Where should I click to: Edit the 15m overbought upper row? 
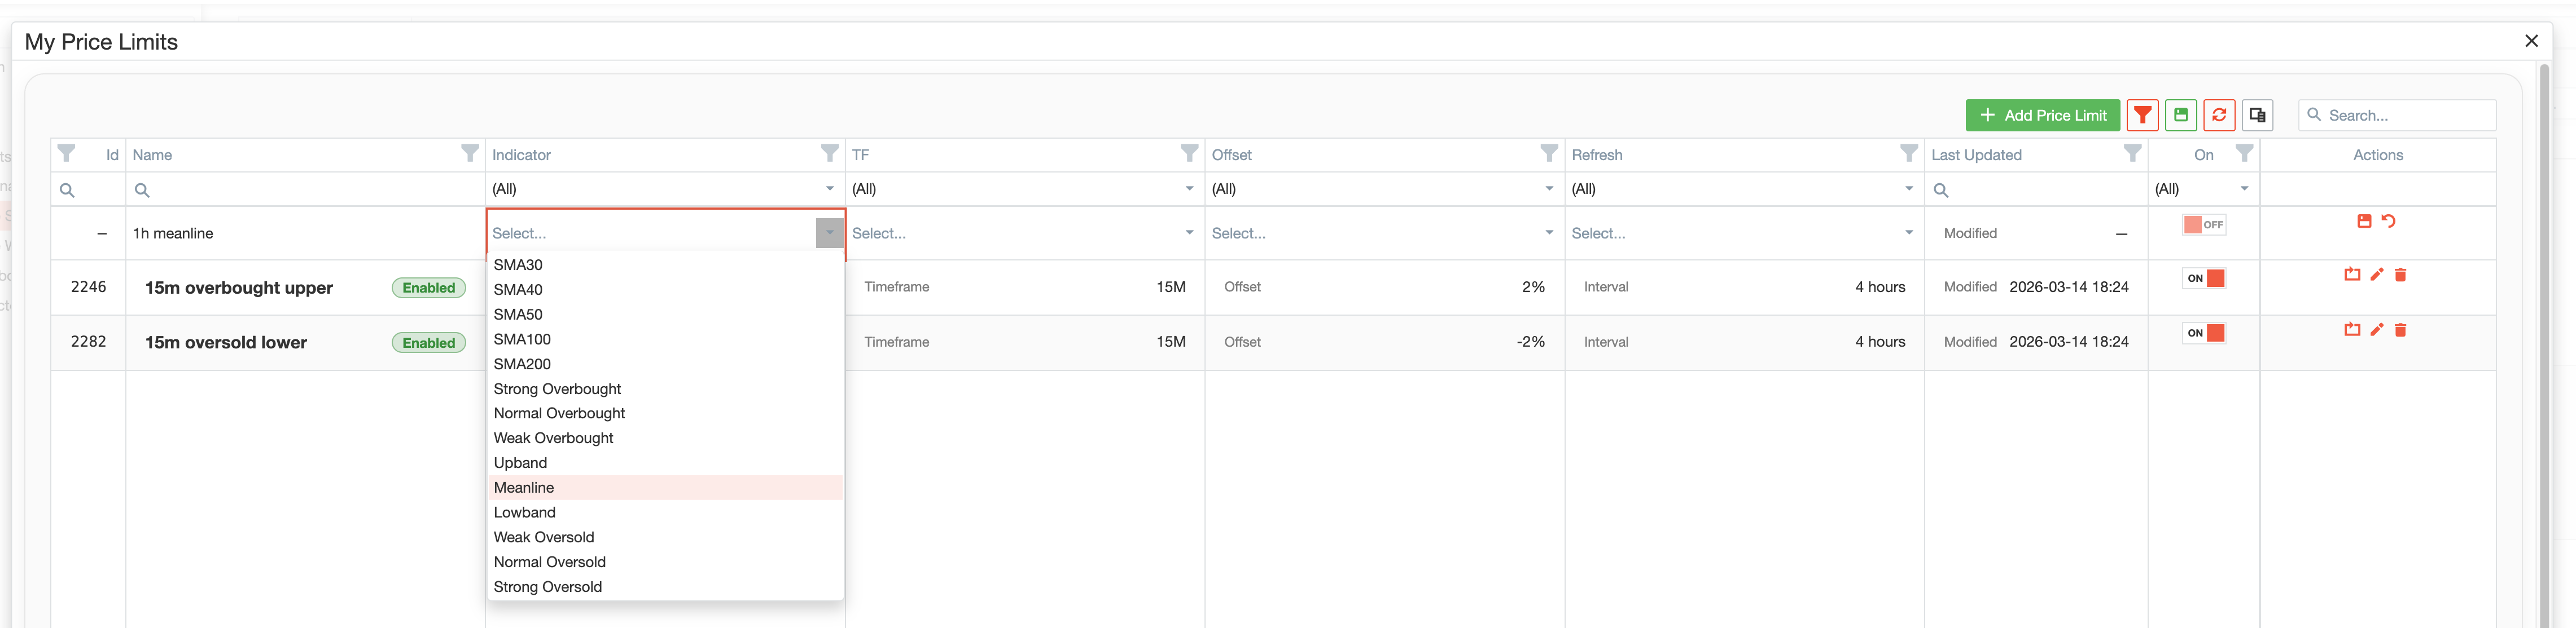[2377, 275]
